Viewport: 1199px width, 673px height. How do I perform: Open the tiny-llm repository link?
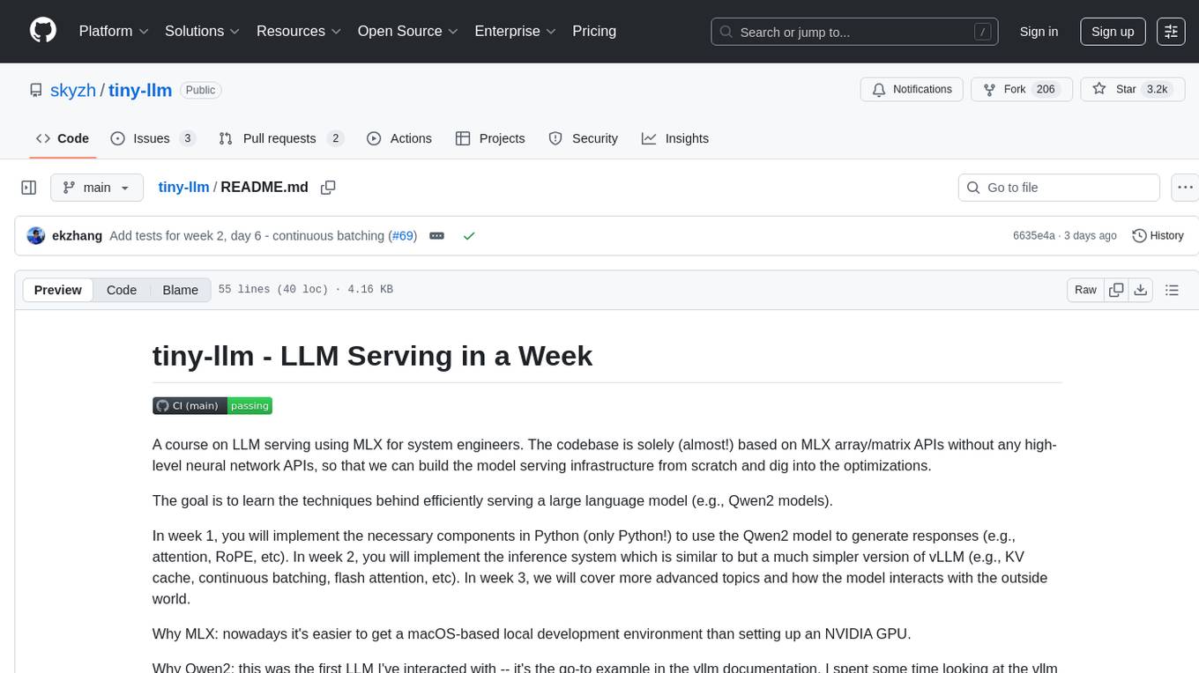(140, 90)
